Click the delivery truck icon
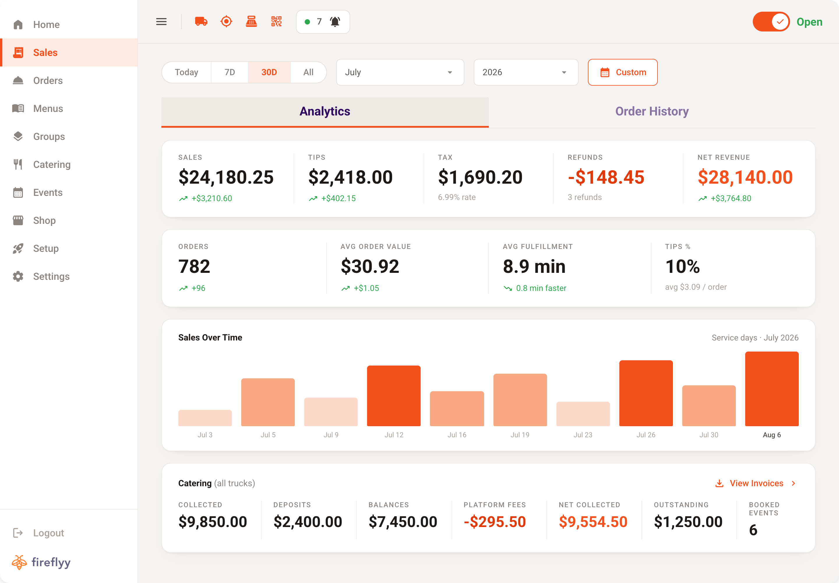 pos(201,22)
